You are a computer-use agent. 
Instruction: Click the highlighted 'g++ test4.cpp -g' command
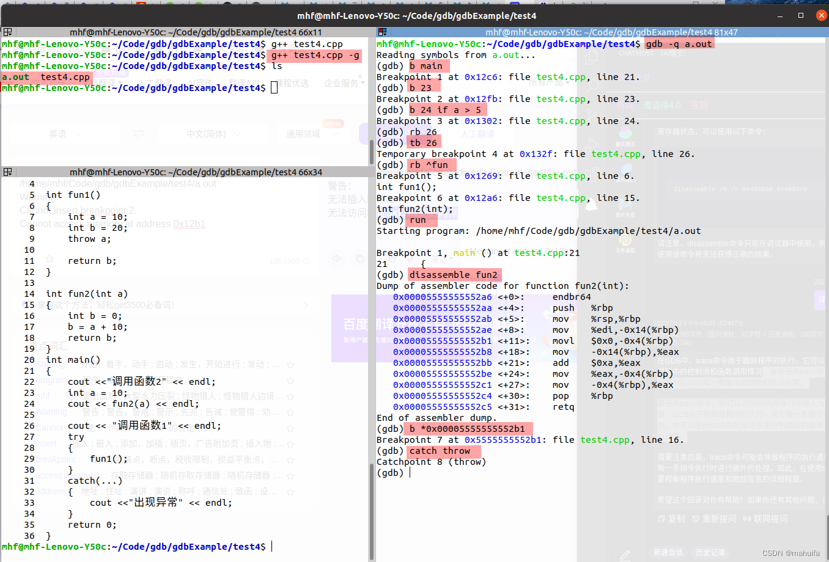pos(315,55)
